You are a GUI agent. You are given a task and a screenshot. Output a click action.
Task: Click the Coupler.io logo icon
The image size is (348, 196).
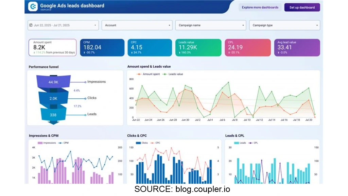(x=33, y=6)
